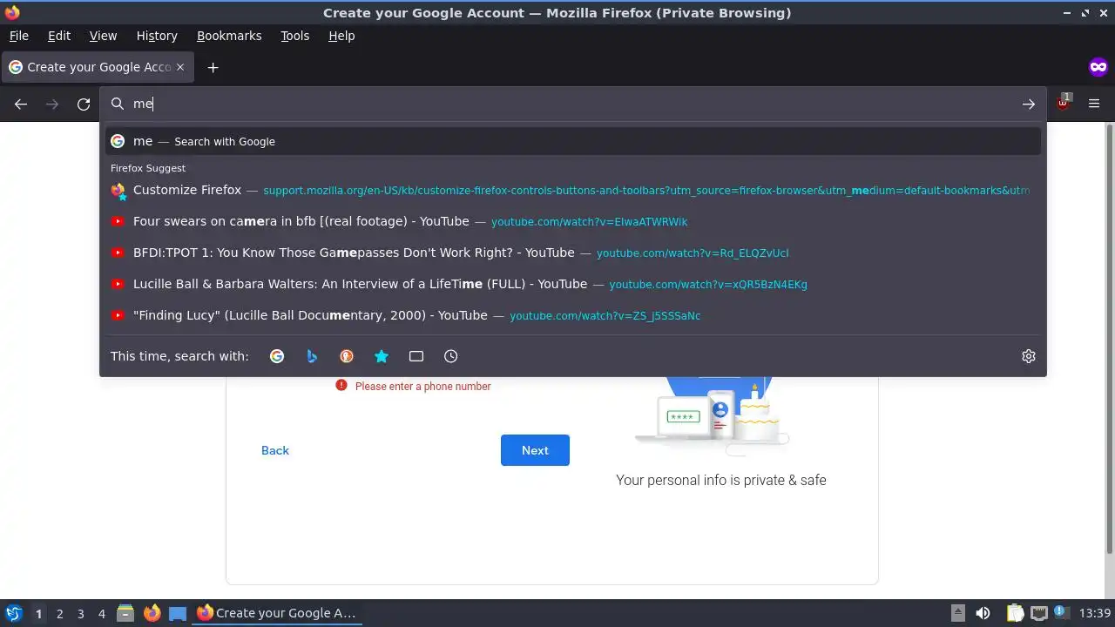Open file manager from taskbar
The image size is (1115, 627).
coord(125,613)
